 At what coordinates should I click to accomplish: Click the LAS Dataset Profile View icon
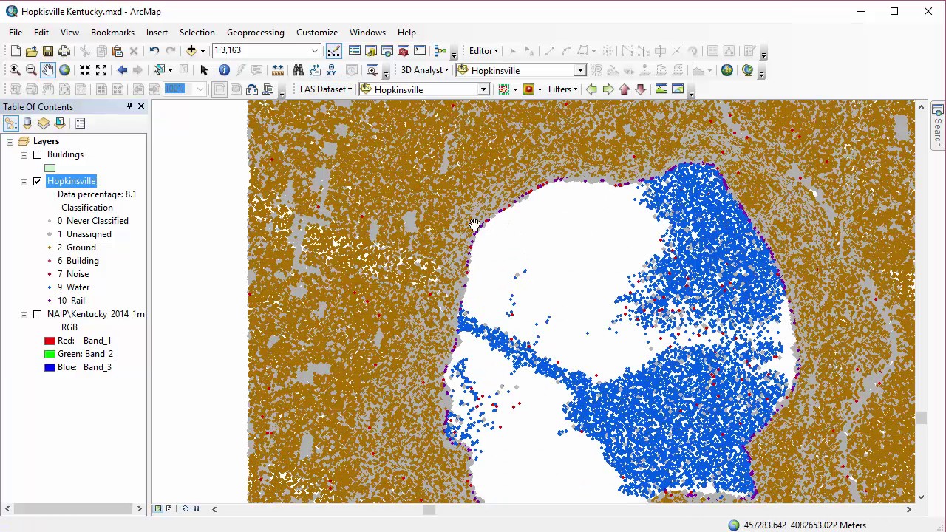click(x=661, y=89)
